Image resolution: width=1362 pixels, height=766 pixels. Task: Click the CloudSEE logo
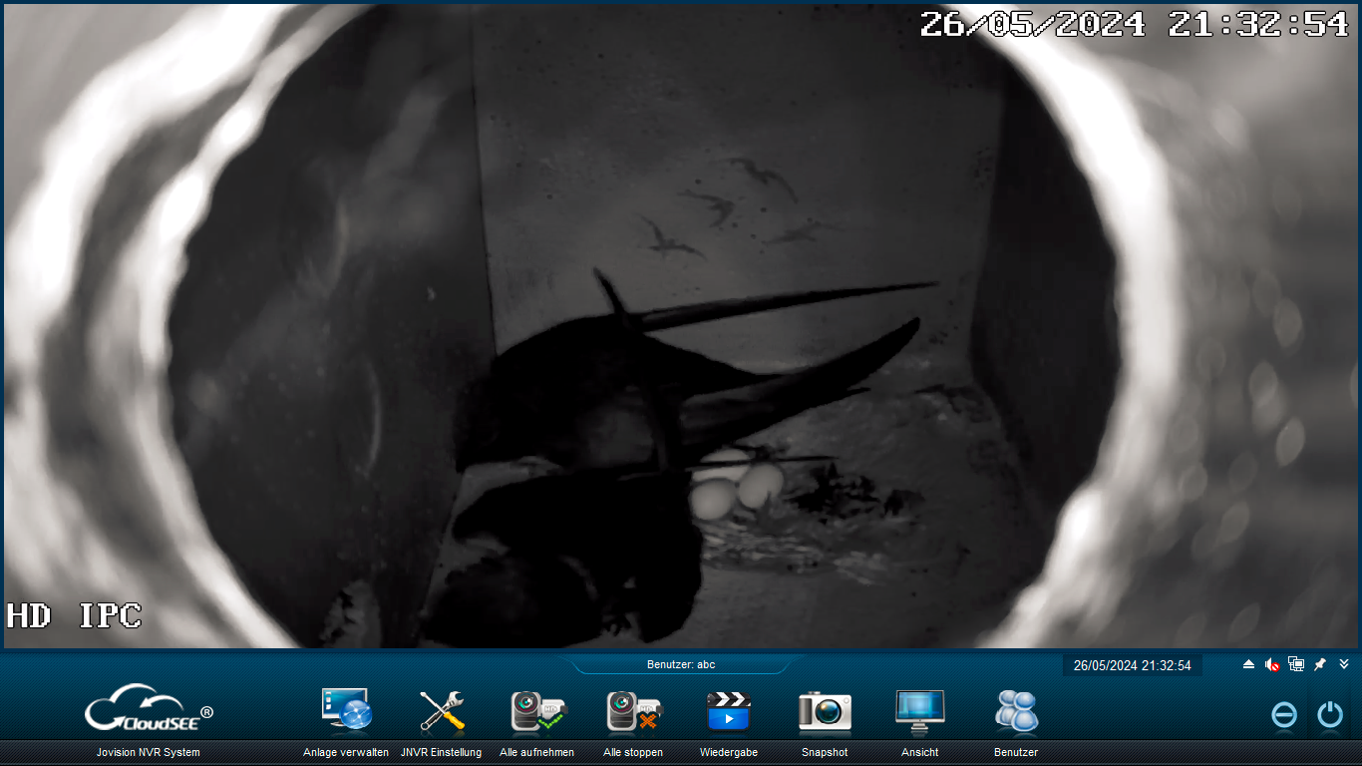(x=149, y=709)
